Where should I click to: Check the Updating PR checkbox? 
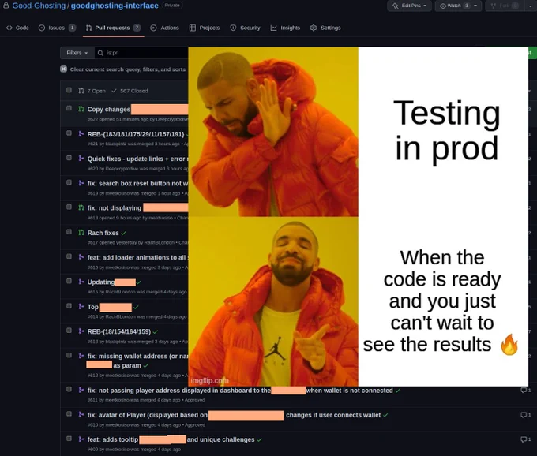[x=69, y=281]
